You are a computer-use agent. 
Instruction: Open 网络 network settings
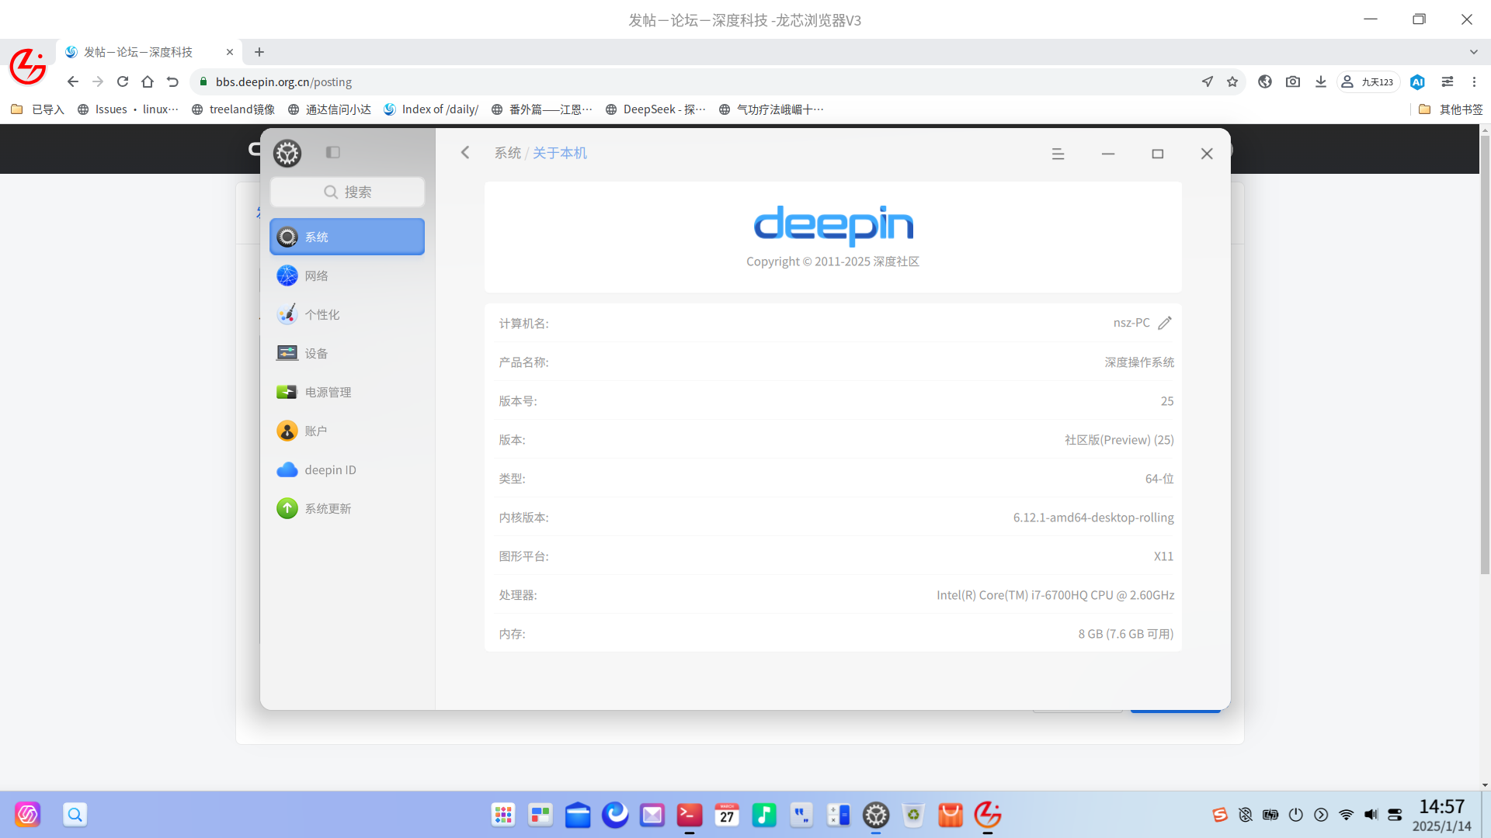point(347,275)
